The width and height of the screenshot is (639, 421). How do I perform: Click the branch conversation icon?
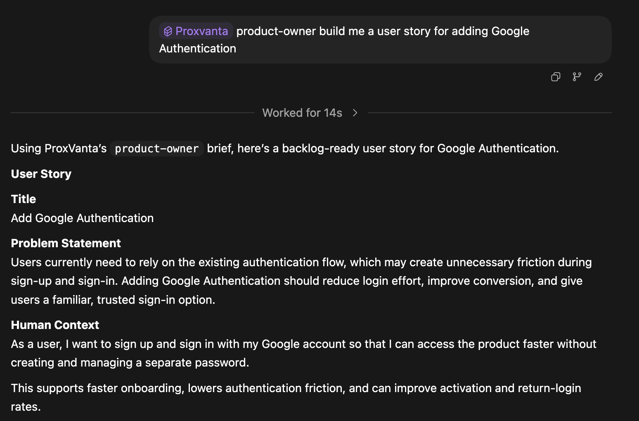click(x=577, y=77)
